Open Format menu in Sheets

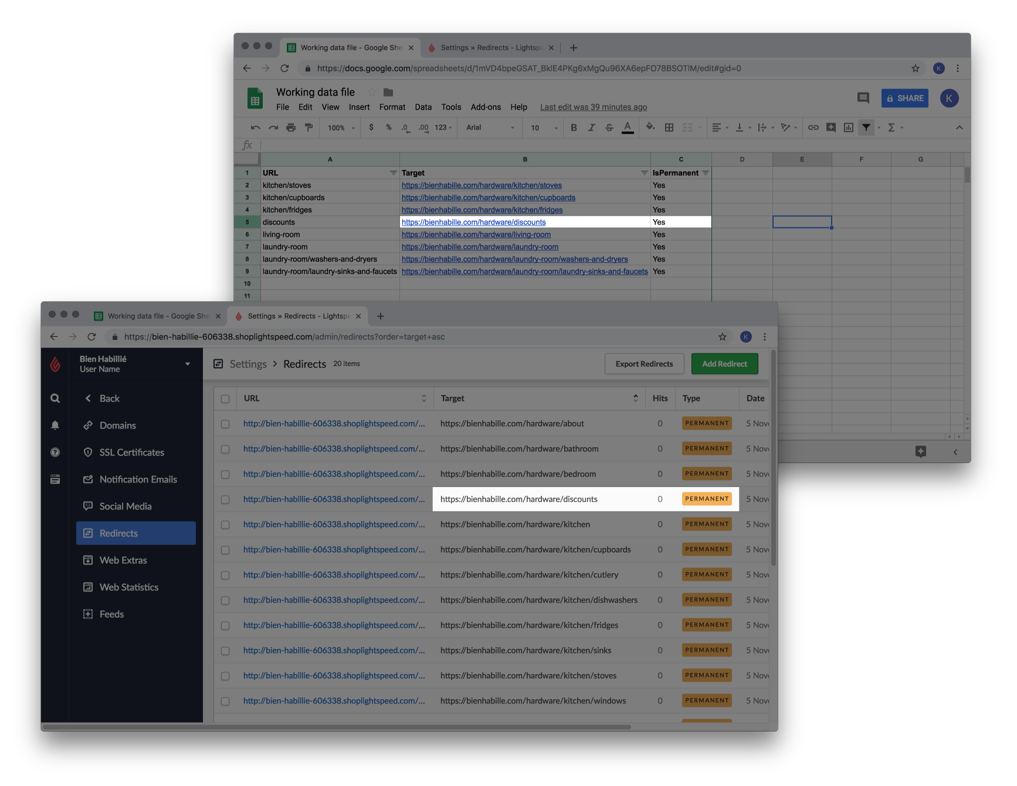(x=392, y=107)
